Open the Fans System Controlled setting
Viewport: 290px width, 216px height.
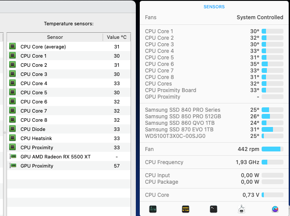pyautogui.click(x=259, y=17)
